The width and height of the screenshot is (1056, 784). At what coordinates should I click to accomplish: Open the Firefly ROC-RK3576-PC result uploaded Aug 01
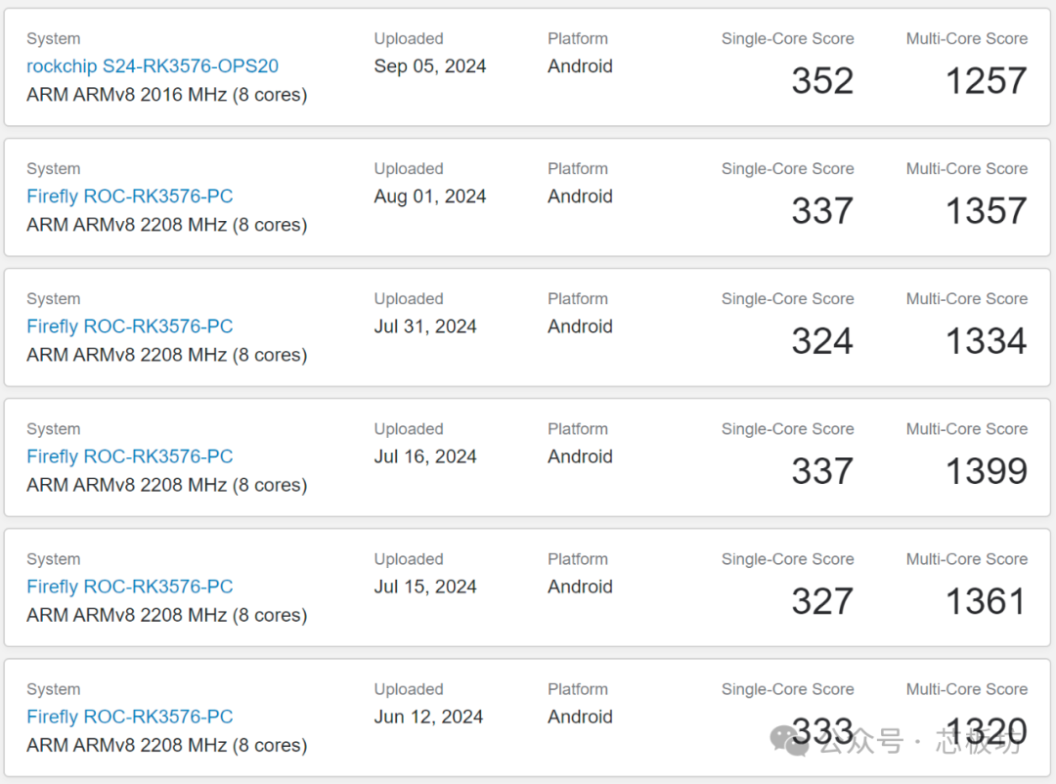(129, 196)
